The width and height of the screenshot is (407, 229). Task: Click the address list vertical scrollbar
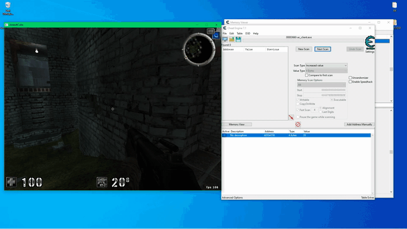[x=373, y=164]
